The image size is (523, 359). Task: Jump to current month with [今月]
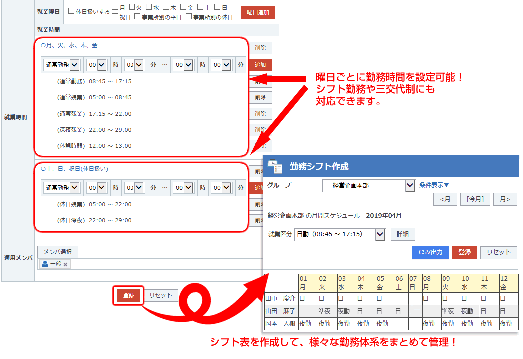pos(475,199)
